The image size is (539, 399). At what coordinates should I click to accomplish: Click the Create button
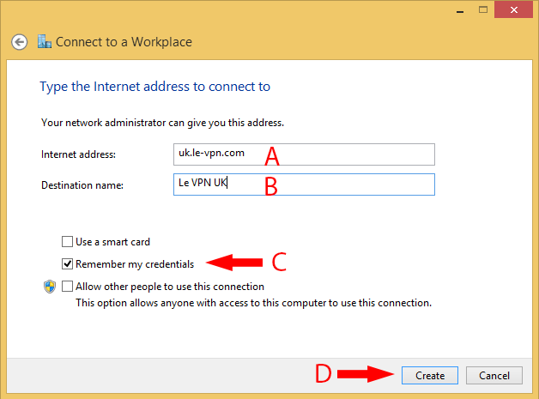click(x=430, y=375)
